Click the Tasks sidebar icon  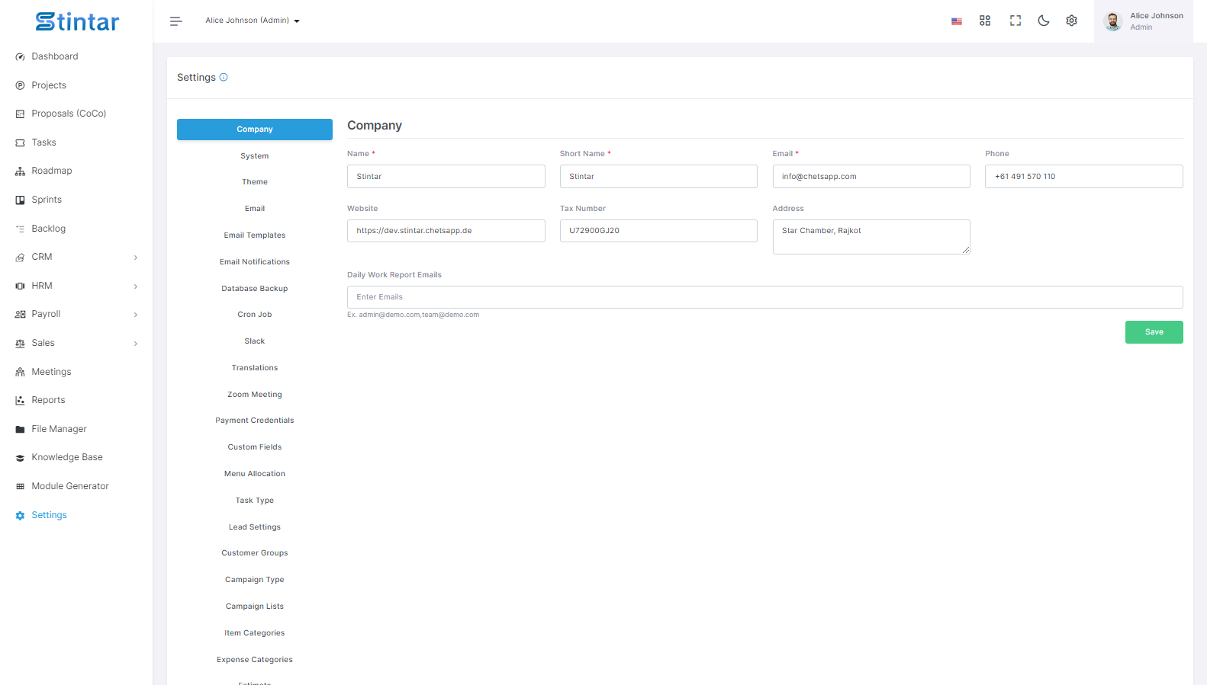pos(20,142)
